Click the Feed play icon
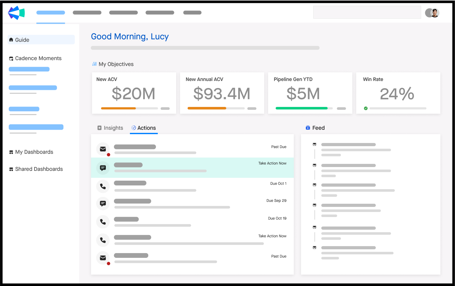 pyautogui.click(x=308, y=128)
